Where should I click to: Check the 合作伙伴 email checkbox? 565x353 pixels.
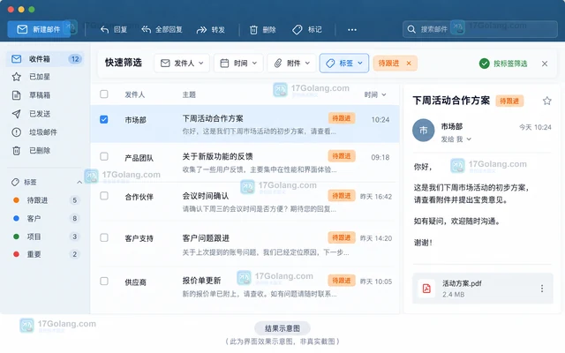pyautogui.click(x=104, y=196)
